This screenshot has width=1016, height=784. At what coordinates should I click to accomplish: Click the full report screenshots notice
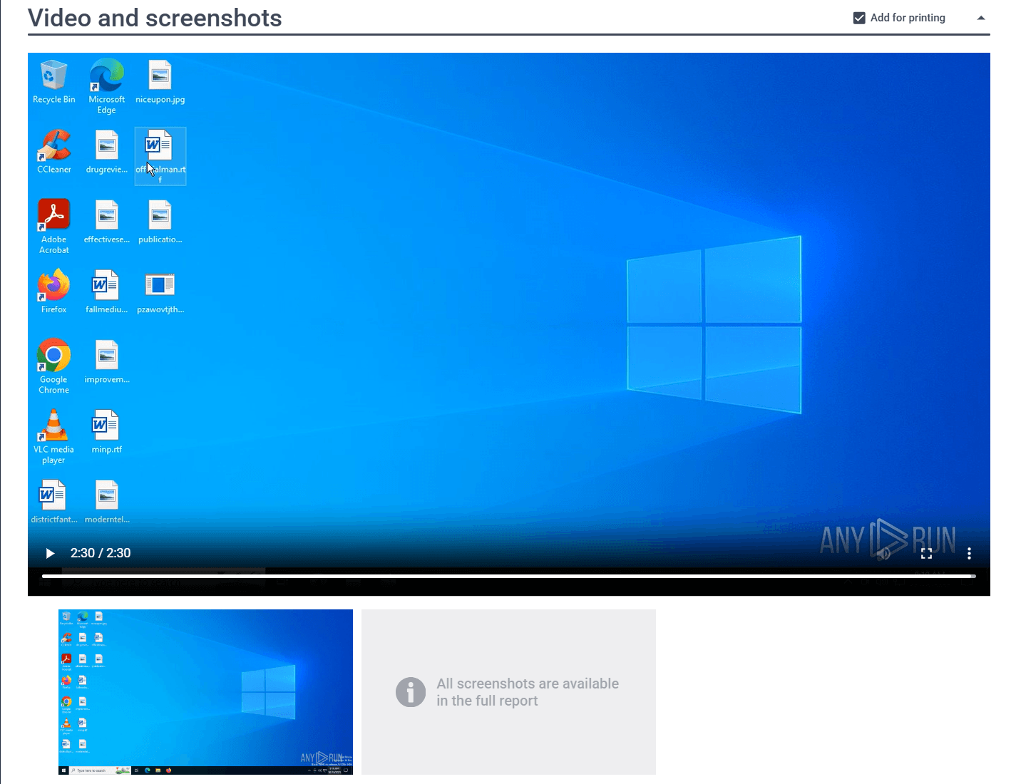[x=508, y=691]
